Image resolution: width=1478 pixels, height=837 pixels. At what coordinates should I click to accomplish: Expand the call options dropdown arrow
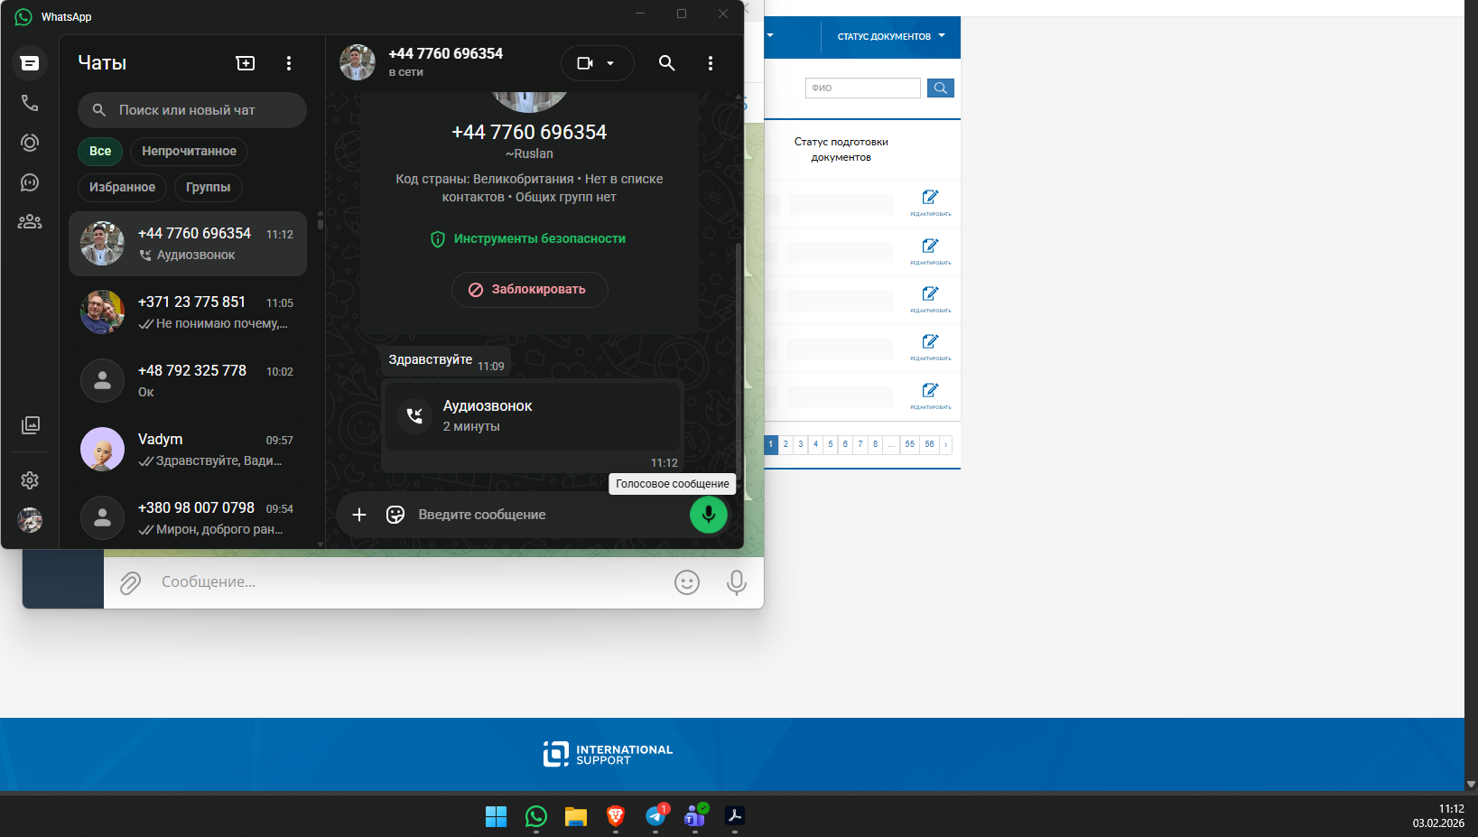610,63
